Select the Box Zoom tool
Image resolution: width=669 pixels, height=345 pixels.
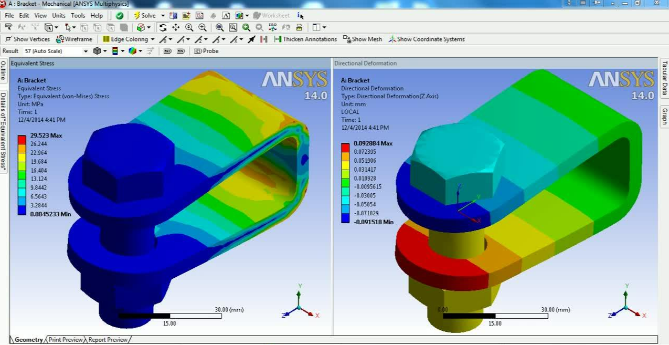[x=202, y=27]
